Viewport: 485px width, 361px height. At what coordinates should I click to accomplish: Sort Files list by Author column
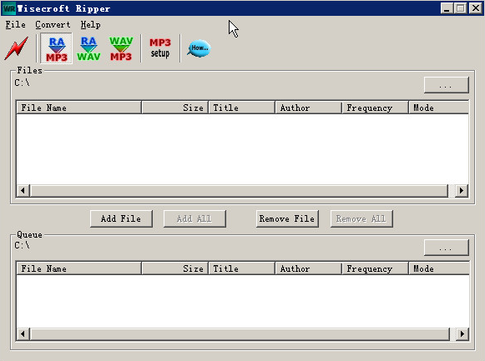309,108
